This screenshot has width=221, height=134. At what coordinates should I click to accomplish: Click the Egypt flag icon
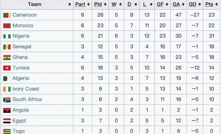point(7,121)
